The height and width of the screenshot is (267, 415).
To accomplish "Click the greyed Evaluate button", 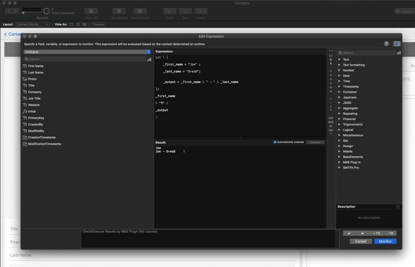I will click(x=315, y=142).
